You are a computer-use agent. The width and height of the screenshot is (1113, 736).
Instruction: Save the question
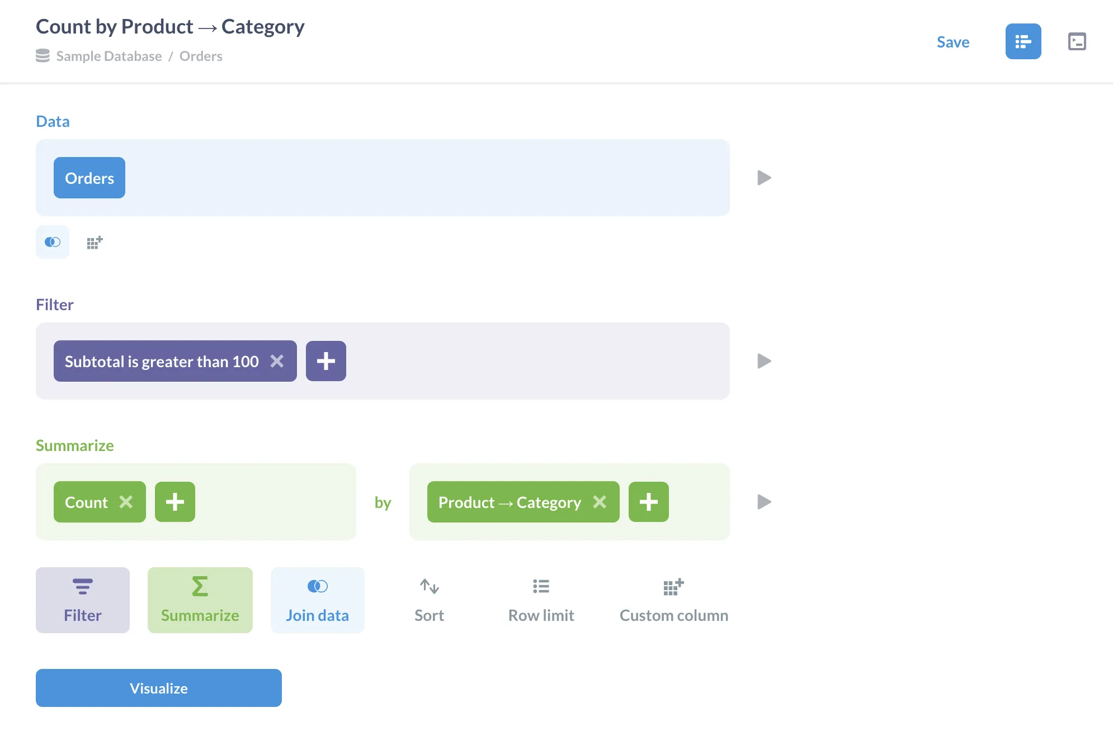coord(953,41)
